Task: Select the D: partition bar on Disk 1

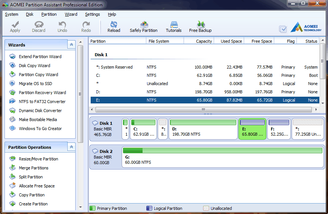Action: (x=203, y=129)
